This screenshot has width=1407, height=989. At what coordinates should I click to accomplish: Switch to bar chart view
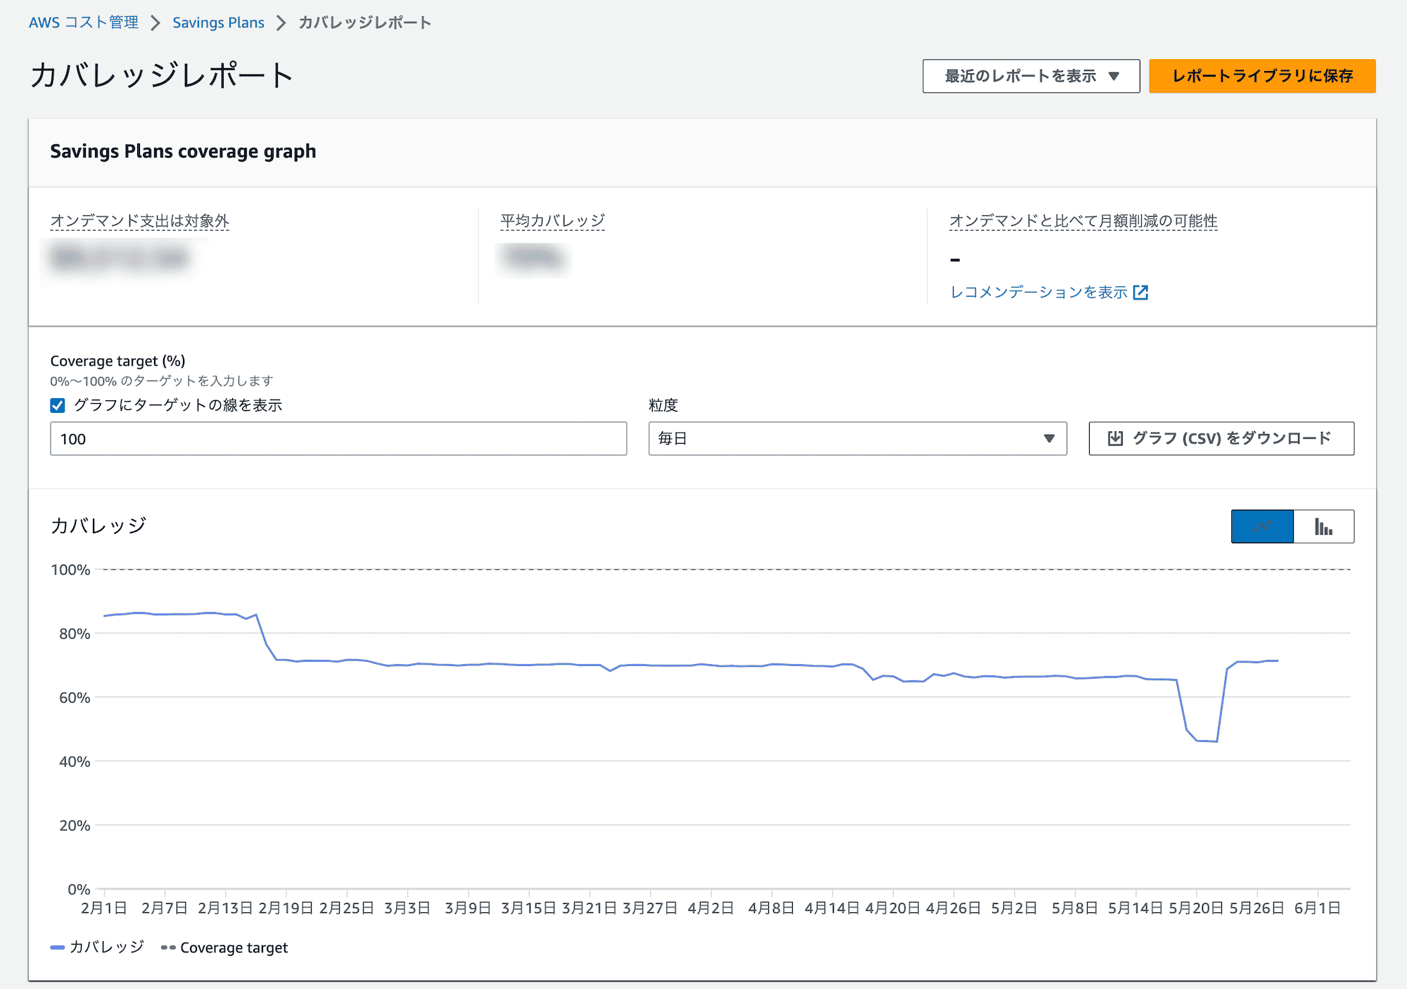click(x=1323, y=526)
